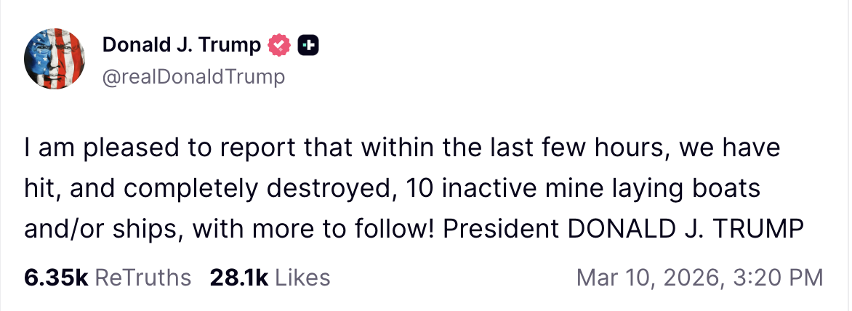Click the "Likes" label
852x311 pixels.
pos(303,277)
